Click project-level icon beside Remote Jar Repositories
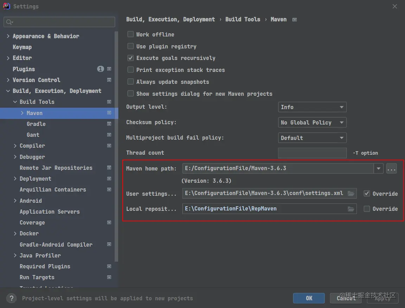The image size is (405, 308). [x=109, y=168]
